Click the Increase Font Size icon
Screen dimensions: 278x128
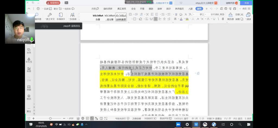190,15
